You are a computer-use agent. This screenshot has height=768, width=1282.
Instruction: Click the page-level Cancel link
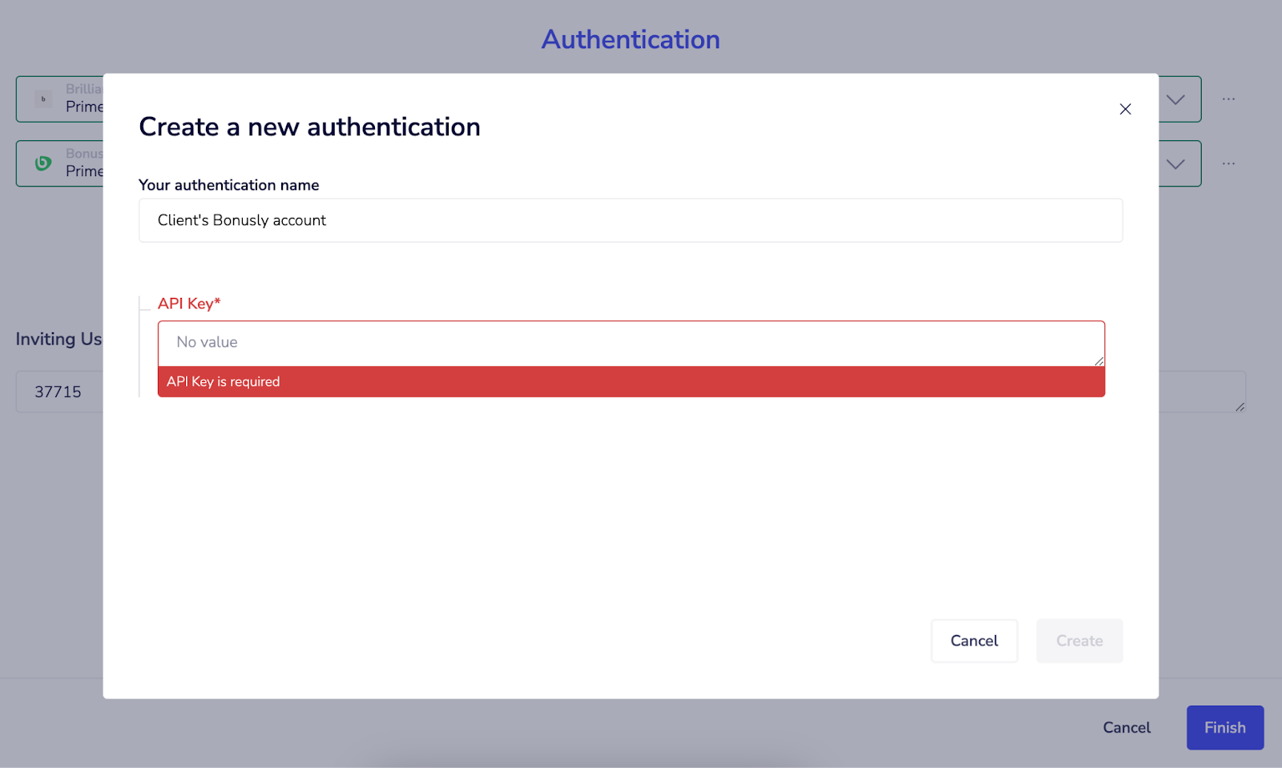pos(1126,727)
